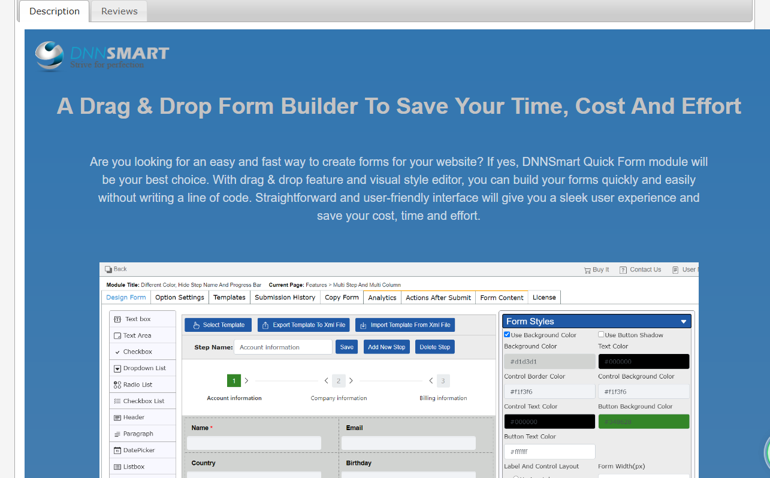Click next arrow beside step 1

(x=246, y=380)
